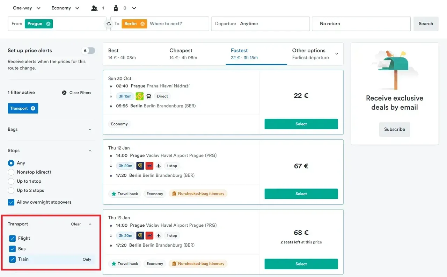Screen dimensions: 447x277
Task: Click red airline logo on Thu 19 Jan trip
Action: pos(149,235)
